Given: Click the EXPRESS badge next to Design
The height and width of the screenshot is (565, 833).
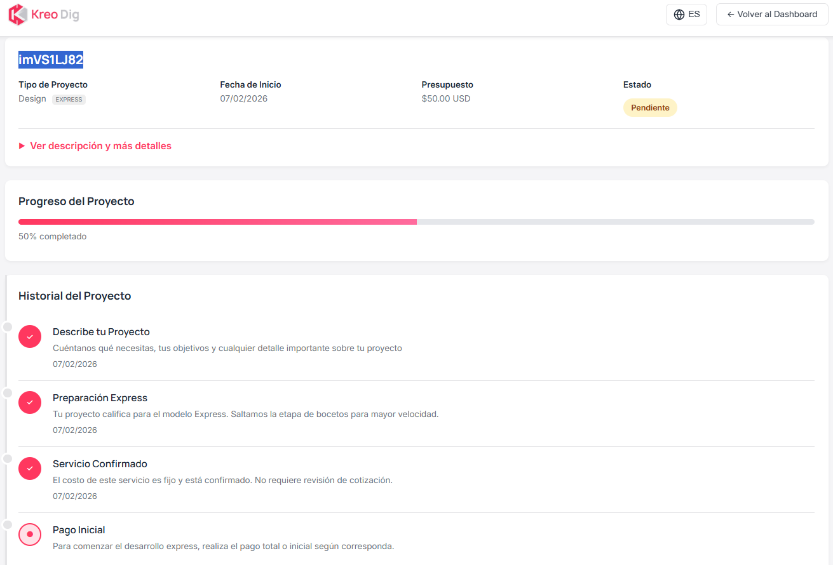Looking at the screenshot, I should pyautogui.click(x=69, y=100).
